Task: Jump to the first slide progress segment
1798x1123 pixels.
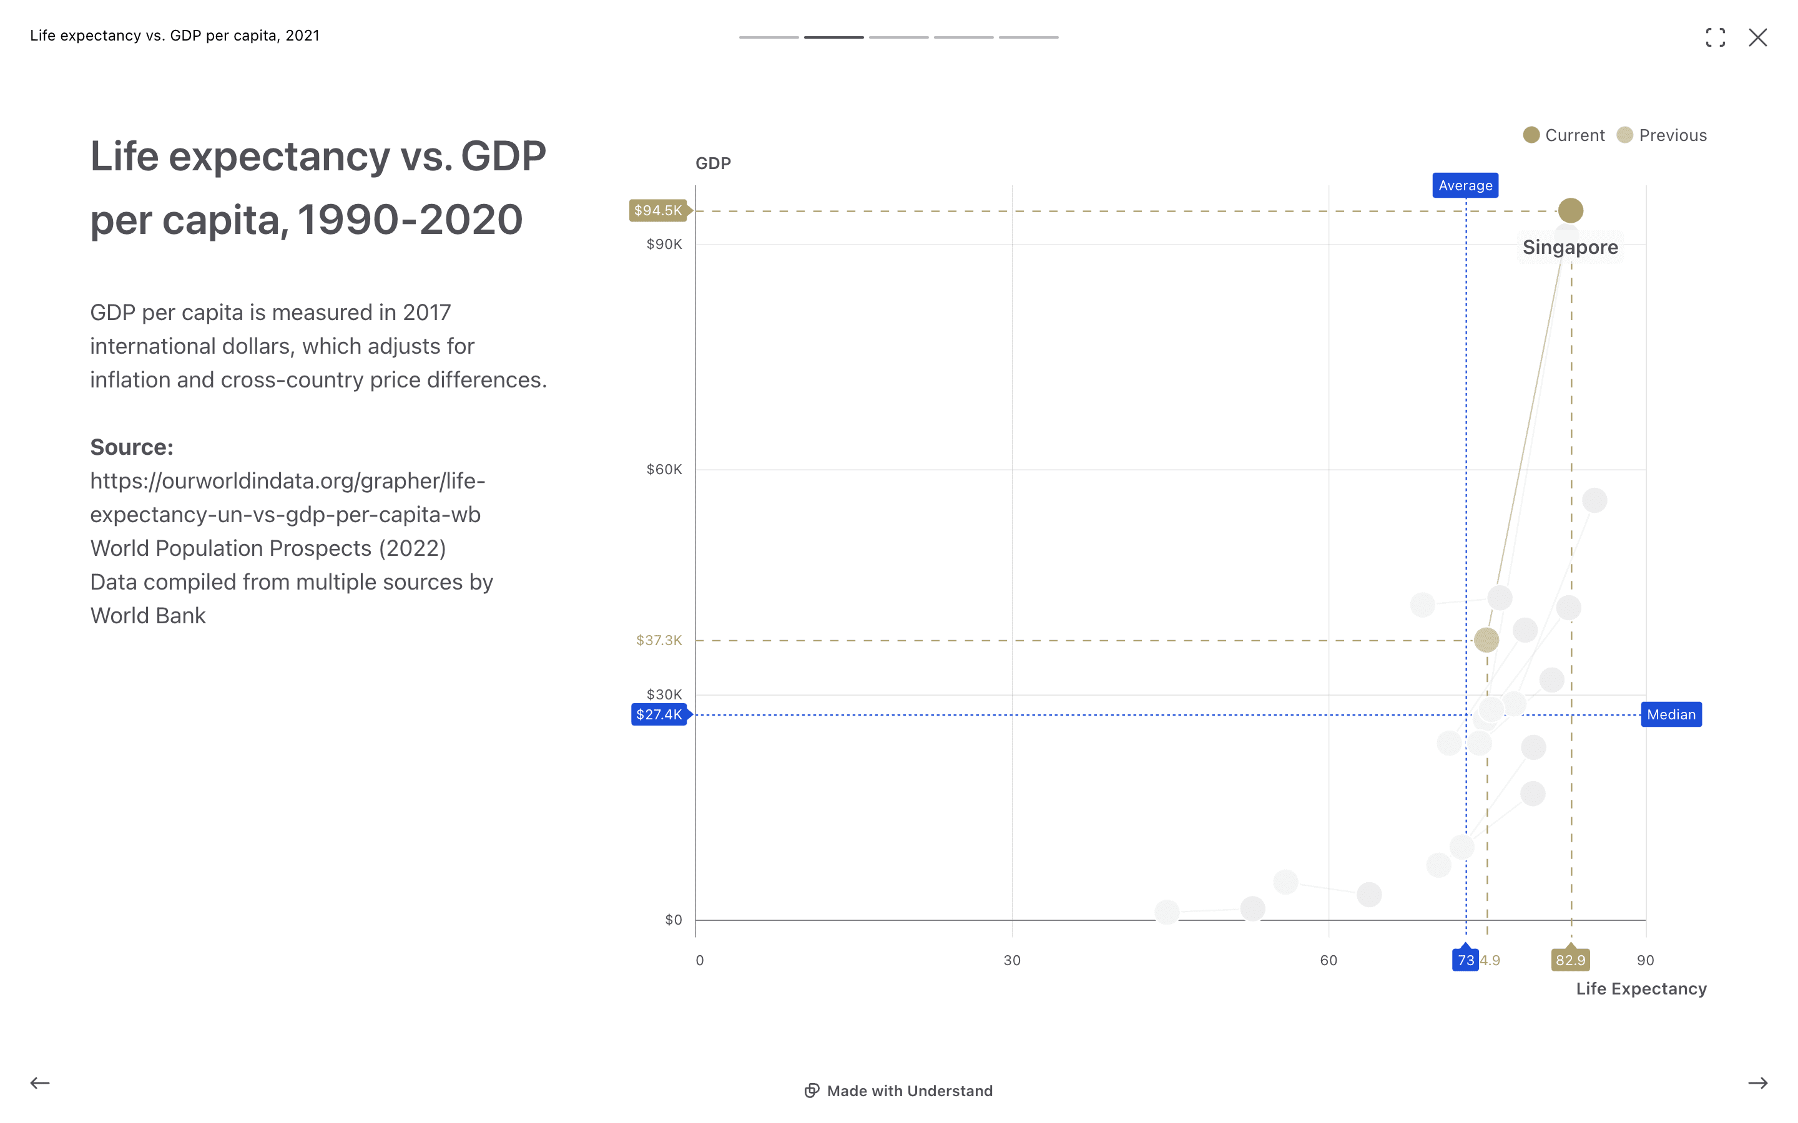Action: [769, 37]
